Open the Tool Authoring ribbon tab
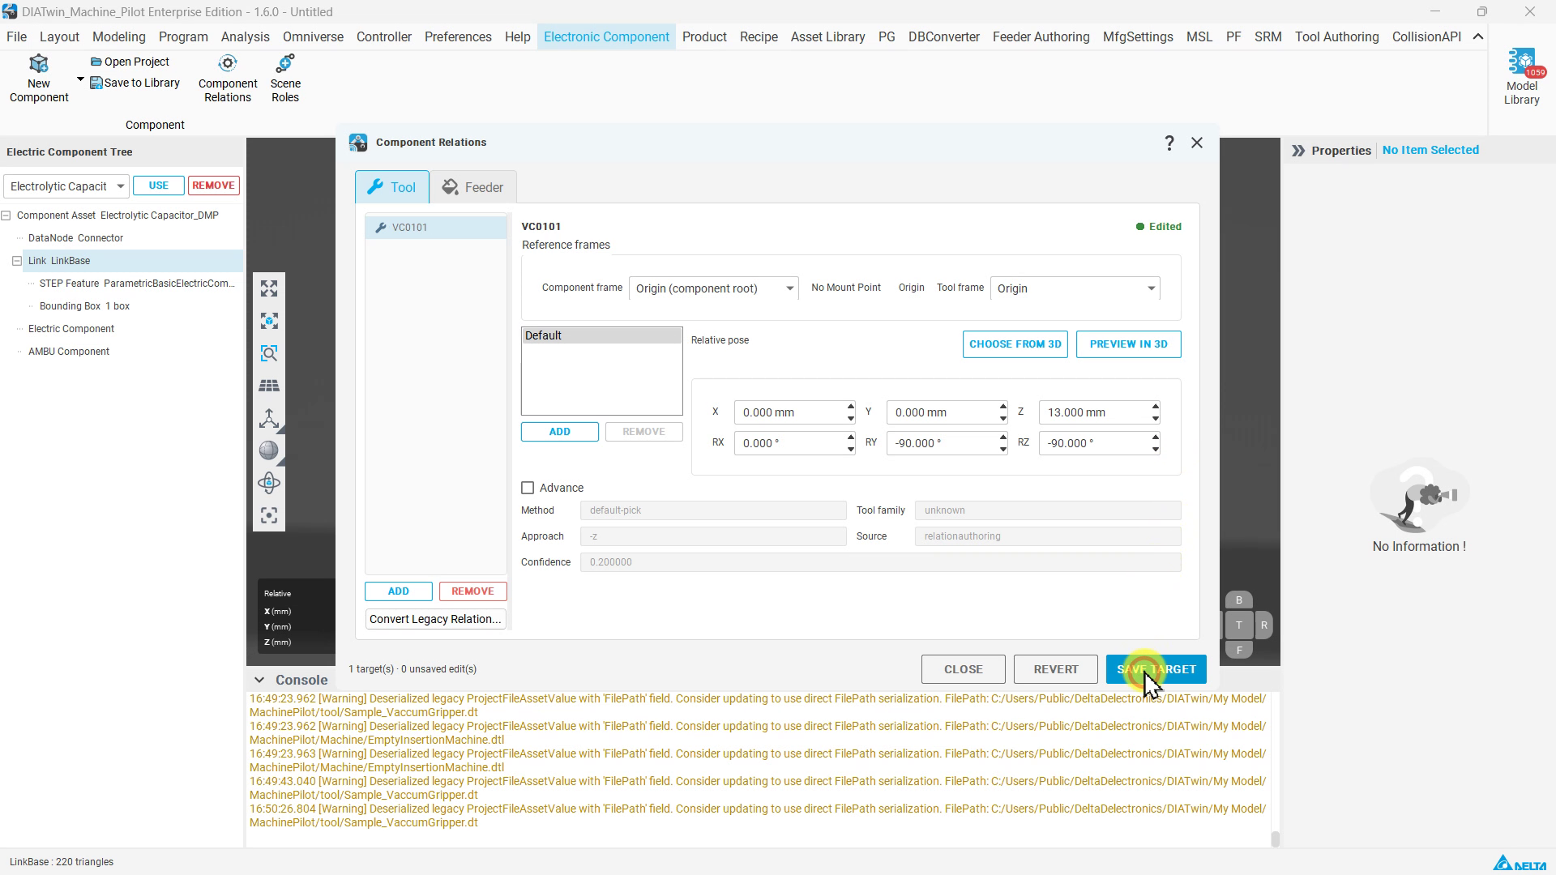1556x875 pixels. click(1336, 36)
